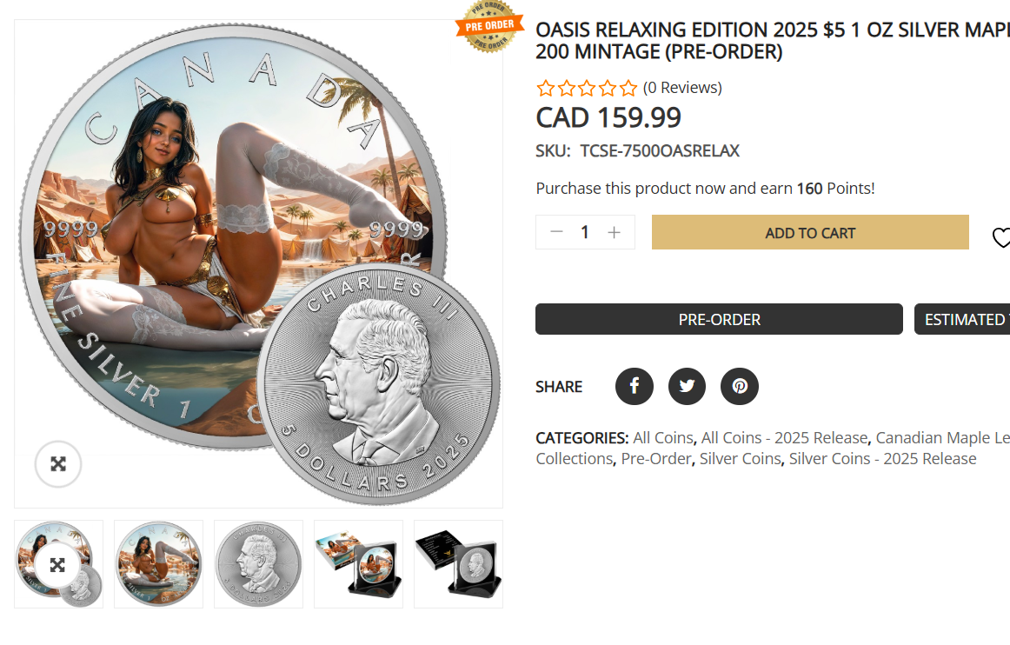Expand main product image fullscreen
This screenshot has width=1010, height=645.
(x=58, y=464)
